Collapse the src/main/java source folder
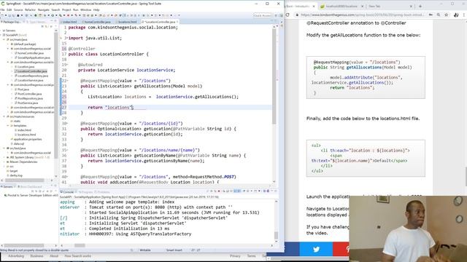The height and width of the screenshot is (262, 467). pyautogui.click(x=4, y=39)
